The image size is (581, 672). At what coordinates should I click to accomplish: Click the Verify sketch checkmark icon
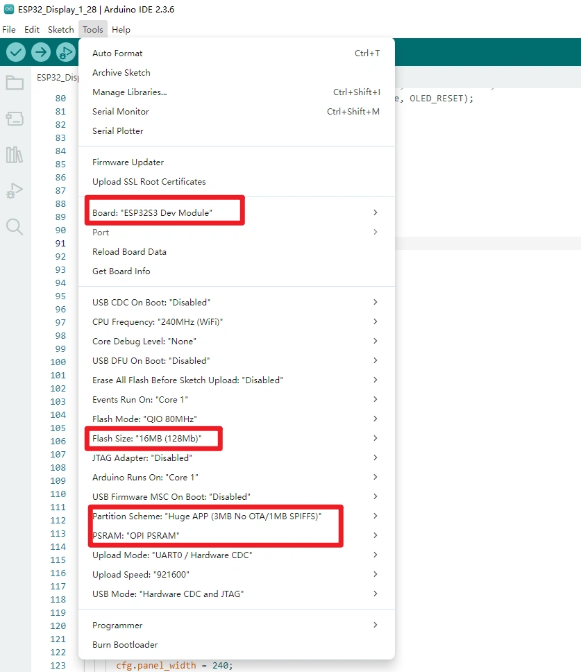point(16,52)
